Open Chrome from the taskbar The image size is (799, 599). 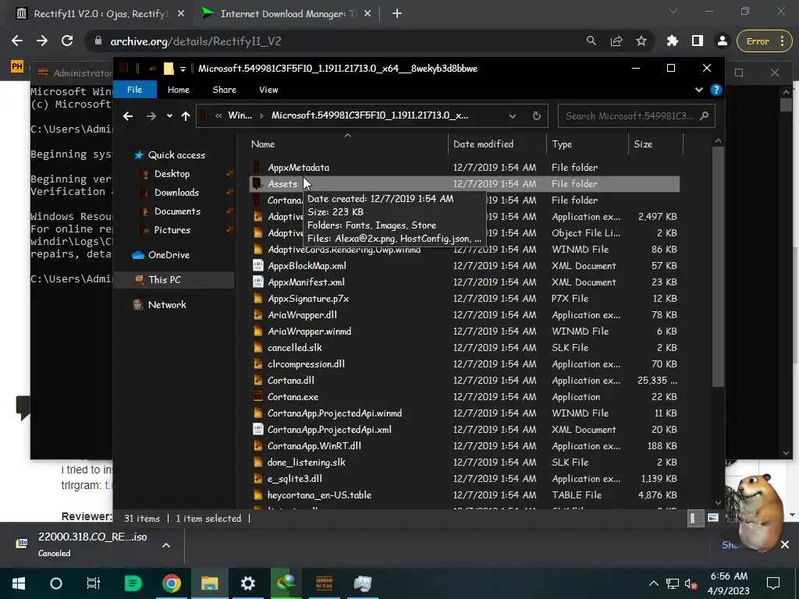(x=172, y=583)
